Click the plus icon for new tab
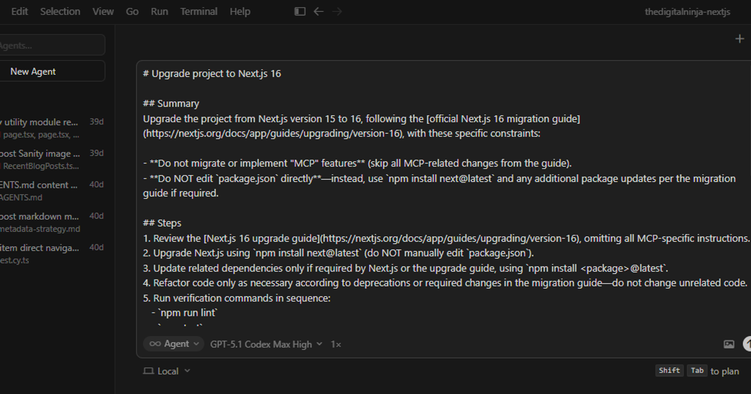This screenshot has height=394, width=751. pyautogui.click(x=739, y=39)
